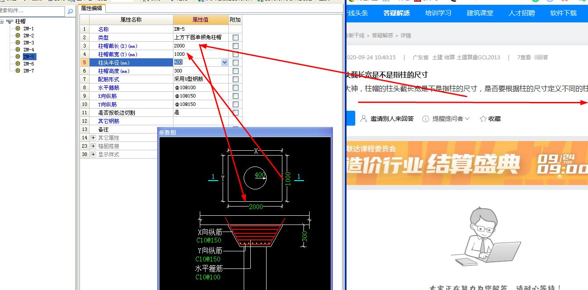Click the 名称 value cell ZM-5
Image resolution: width=588 pixels, height=290 pixels.
click(x=201, y=29)
